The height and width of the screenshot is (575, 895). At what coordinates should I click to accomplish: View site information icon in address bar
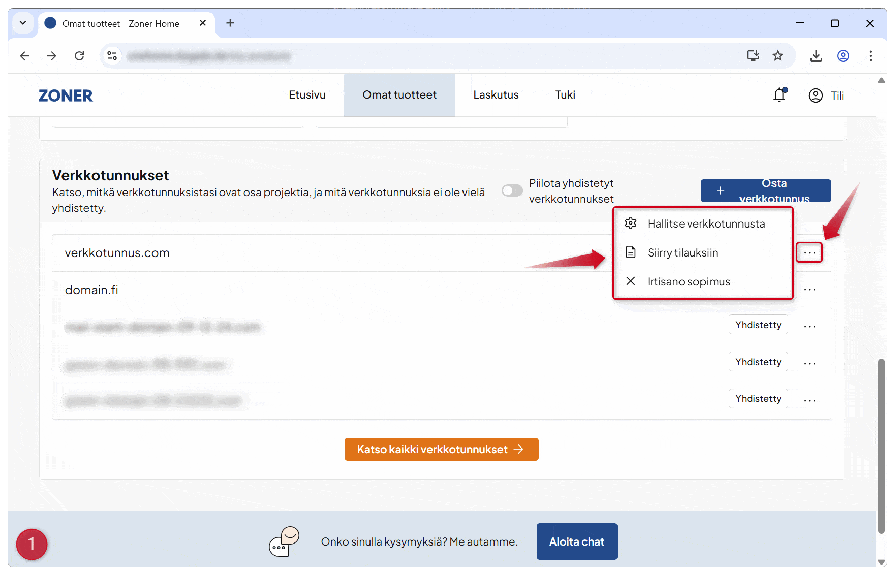point(112,56)
